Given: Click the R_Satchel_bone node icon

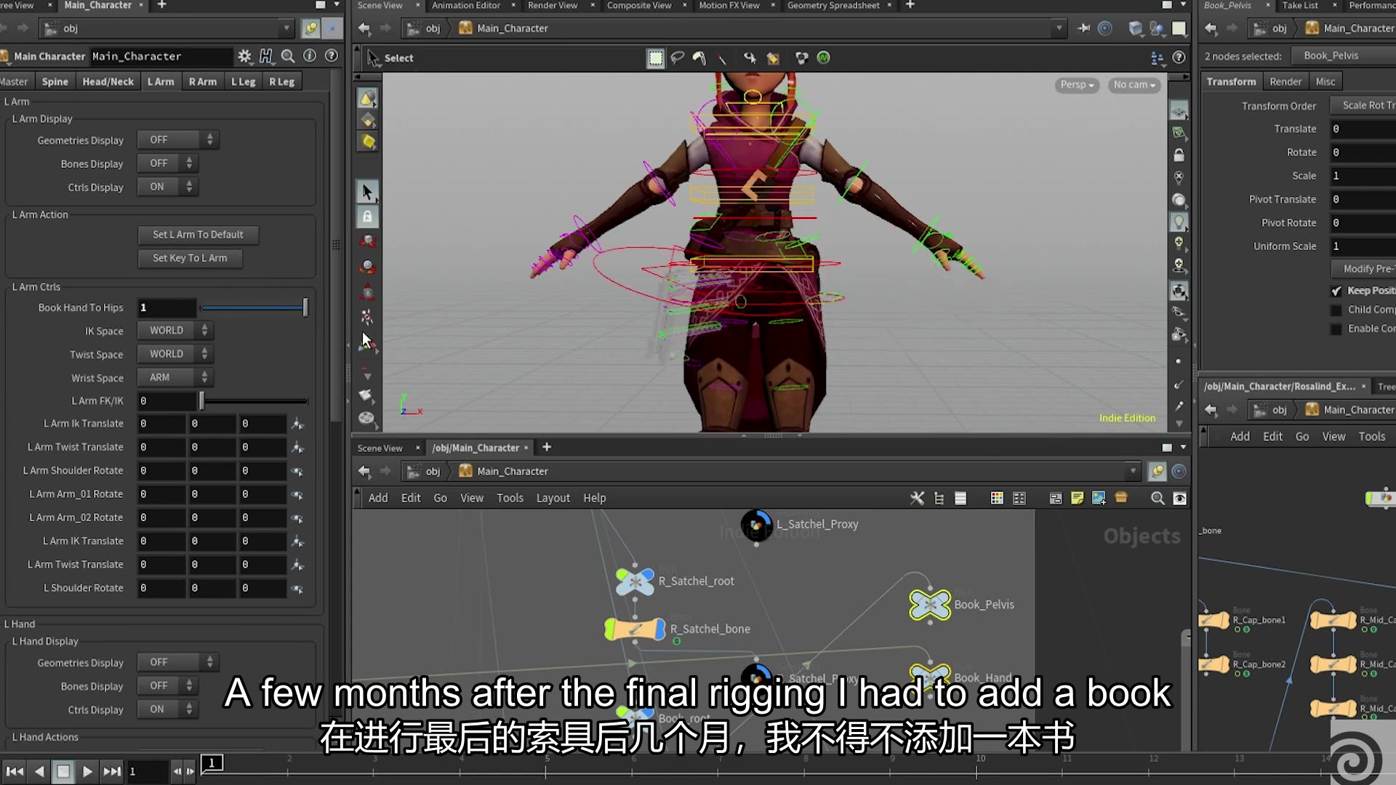Looking at the screenshot, I should 635,629.
